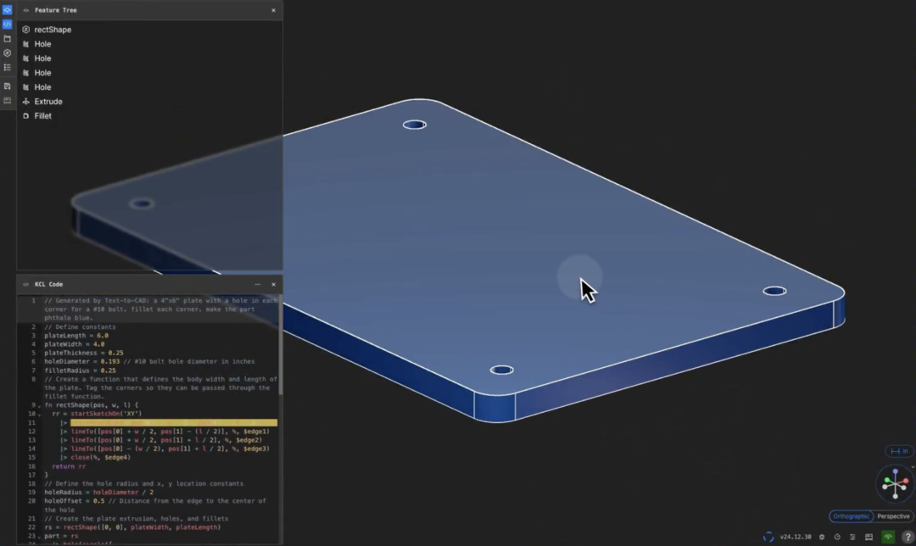916x546 pixels.
Task: Open the KCL Code panel options menu
Action: pos(258,284)
